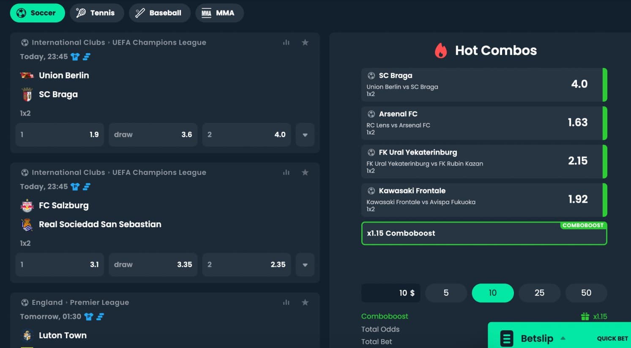Open statistics for the Luton Town match

coord(286,302)
